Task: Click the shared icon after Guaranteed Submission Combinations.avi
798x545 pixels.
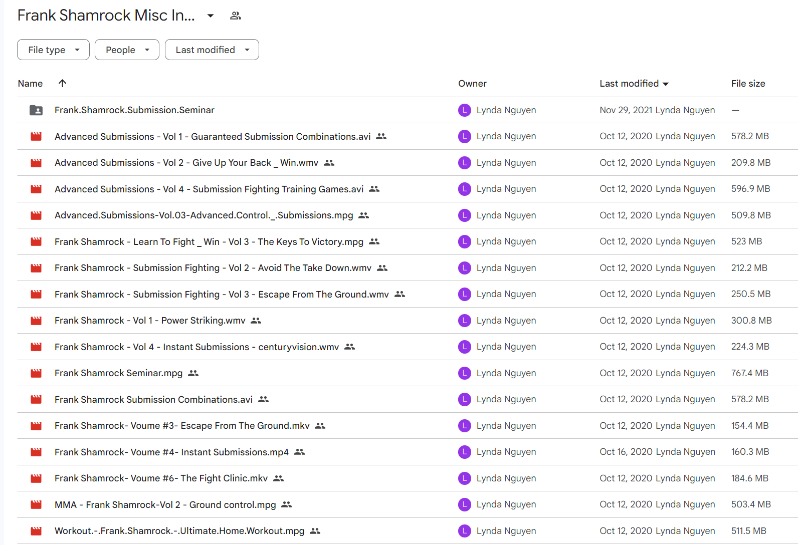Action: click(381, 136)
